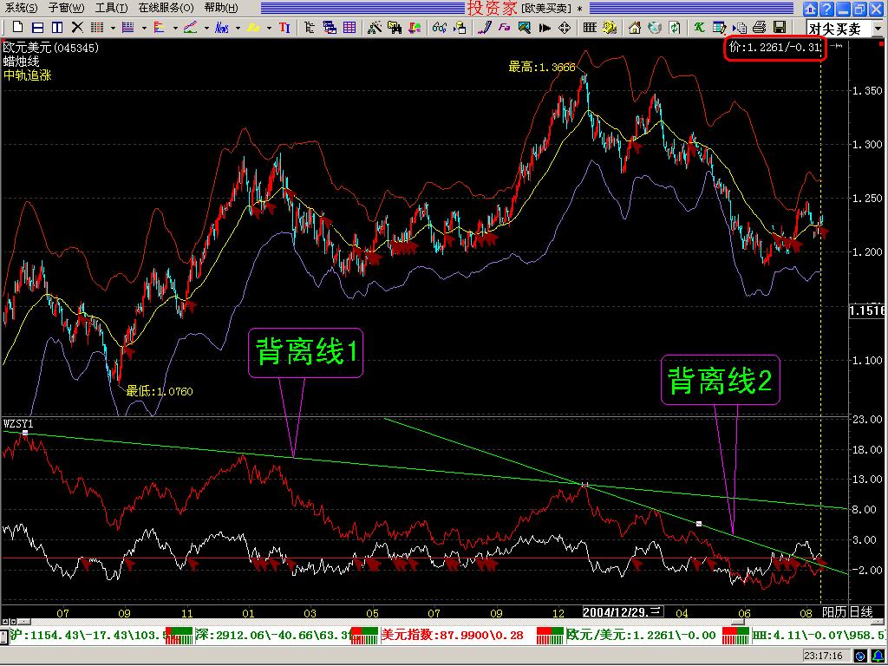This screenshot has width=888, height=666.
Task: Select the red TI text tool icon
Action: [x=284, y=27]
